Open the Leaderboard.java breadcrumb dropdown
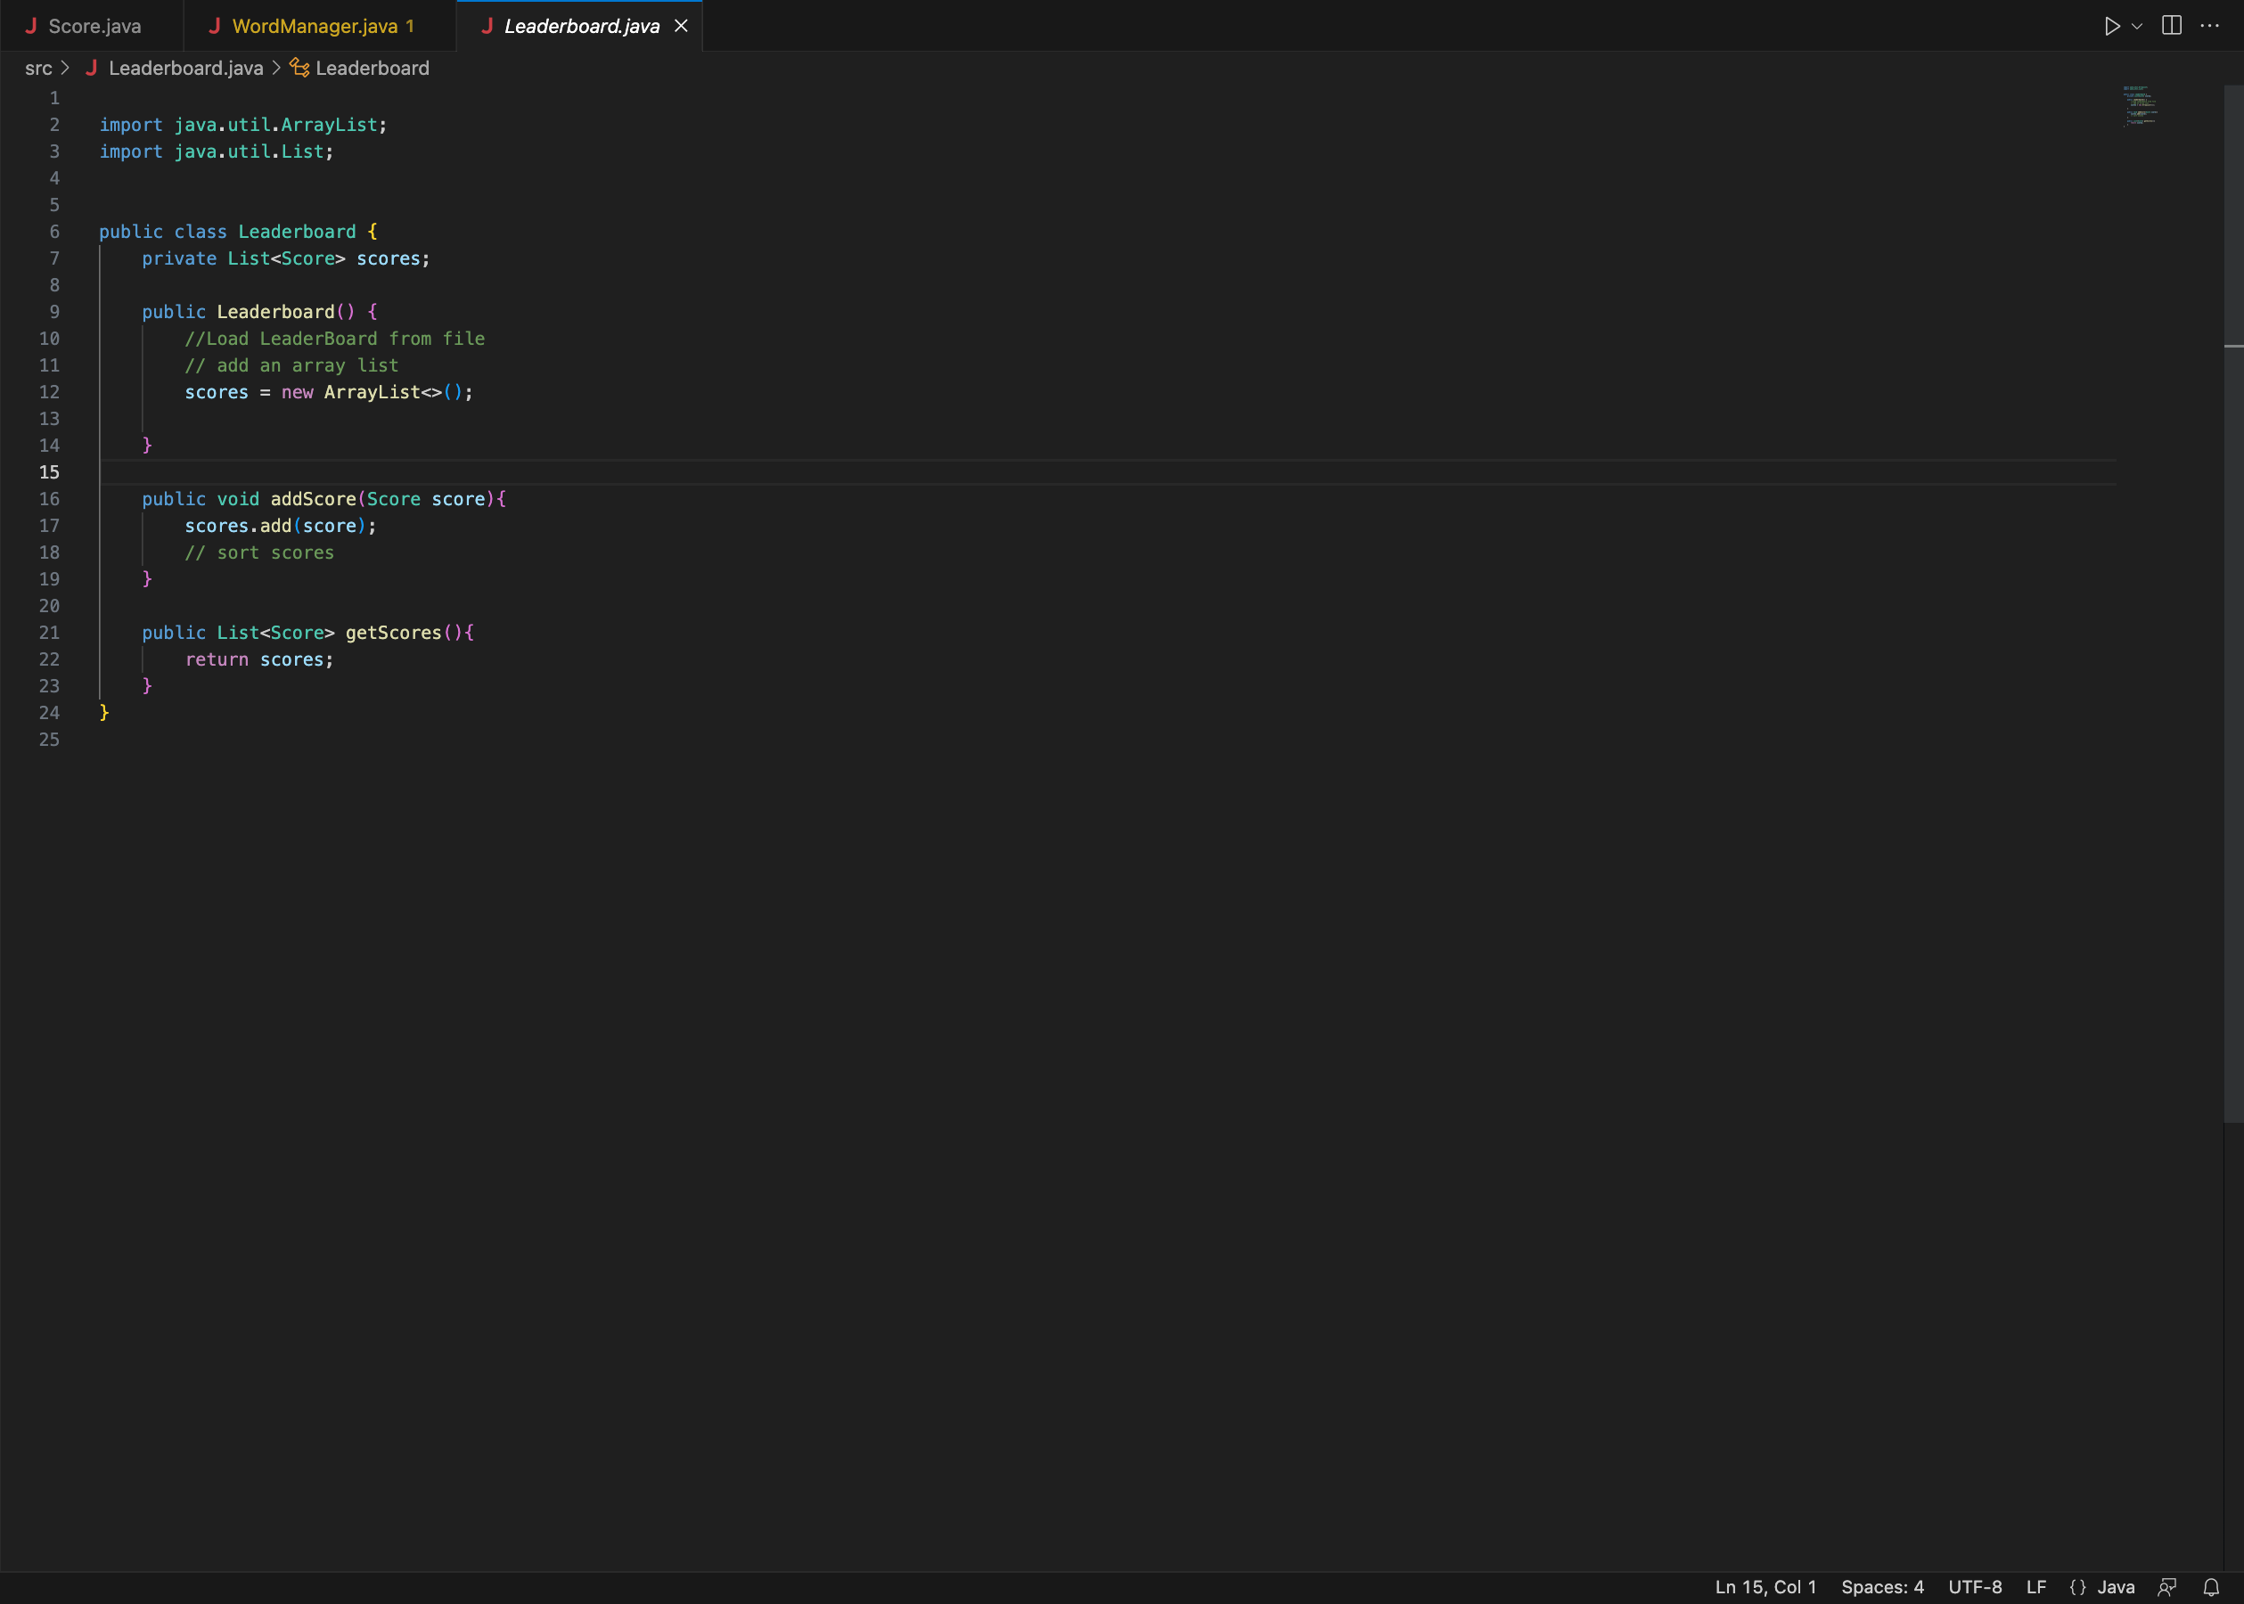The width and height of the screenshot is (2244, 1604). click(185, 68)
